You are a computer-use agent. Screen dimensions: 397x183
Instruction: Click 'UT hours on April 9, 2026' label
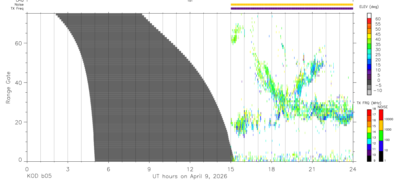tap(190, 177)
